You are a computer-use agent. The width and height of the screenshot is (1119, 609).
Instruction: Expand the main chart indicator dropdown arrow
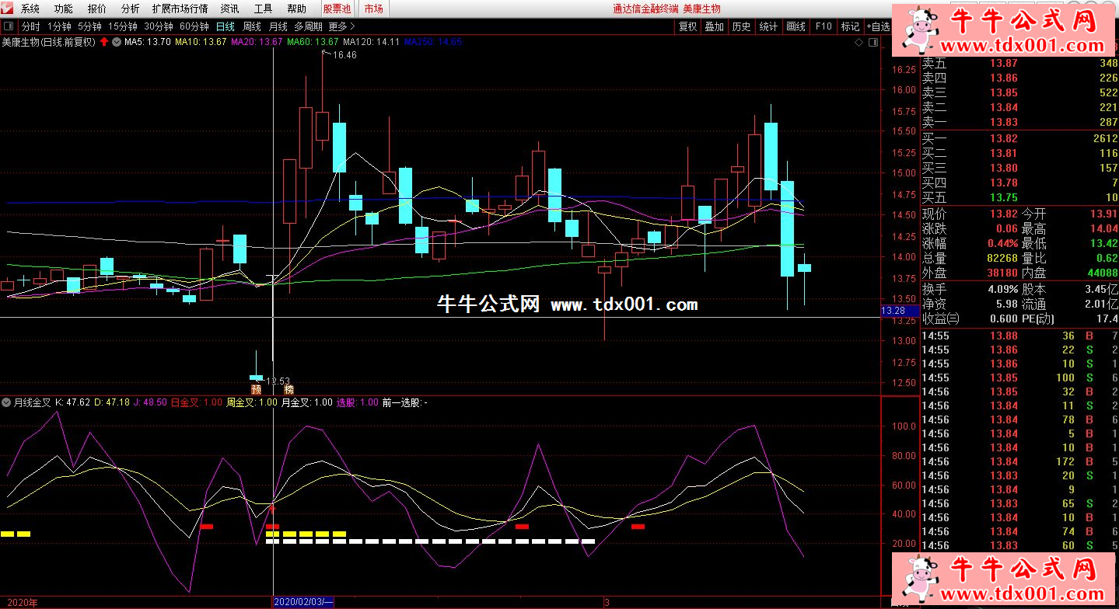pyautogui.click(x=117, y=42)
